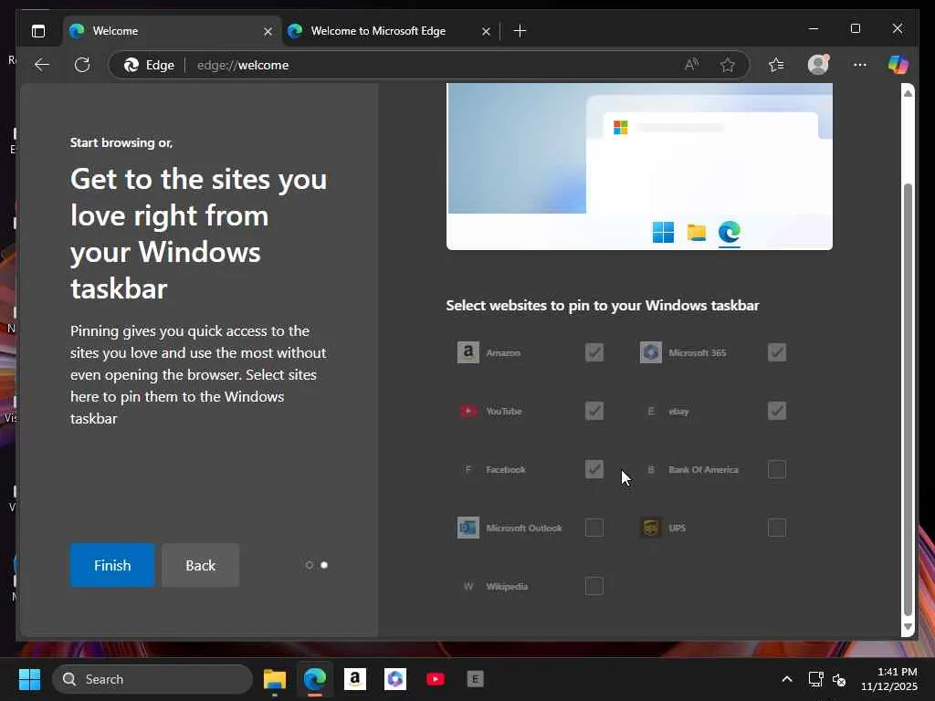Close the Welcome tab
The width and height of the screenshot is (935, 701).
click(x=268, y=32)
